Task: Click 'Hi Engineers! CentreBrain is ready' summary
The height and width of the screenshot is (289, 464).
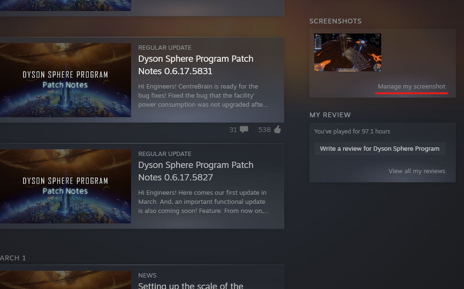Action: click(203, 95)
